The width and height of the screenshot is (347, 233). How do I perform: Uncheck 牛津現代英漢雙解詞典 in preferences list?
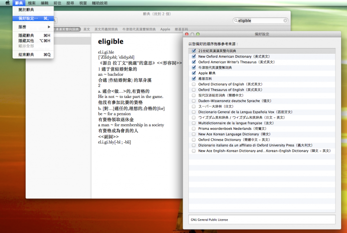pos(194,68)
